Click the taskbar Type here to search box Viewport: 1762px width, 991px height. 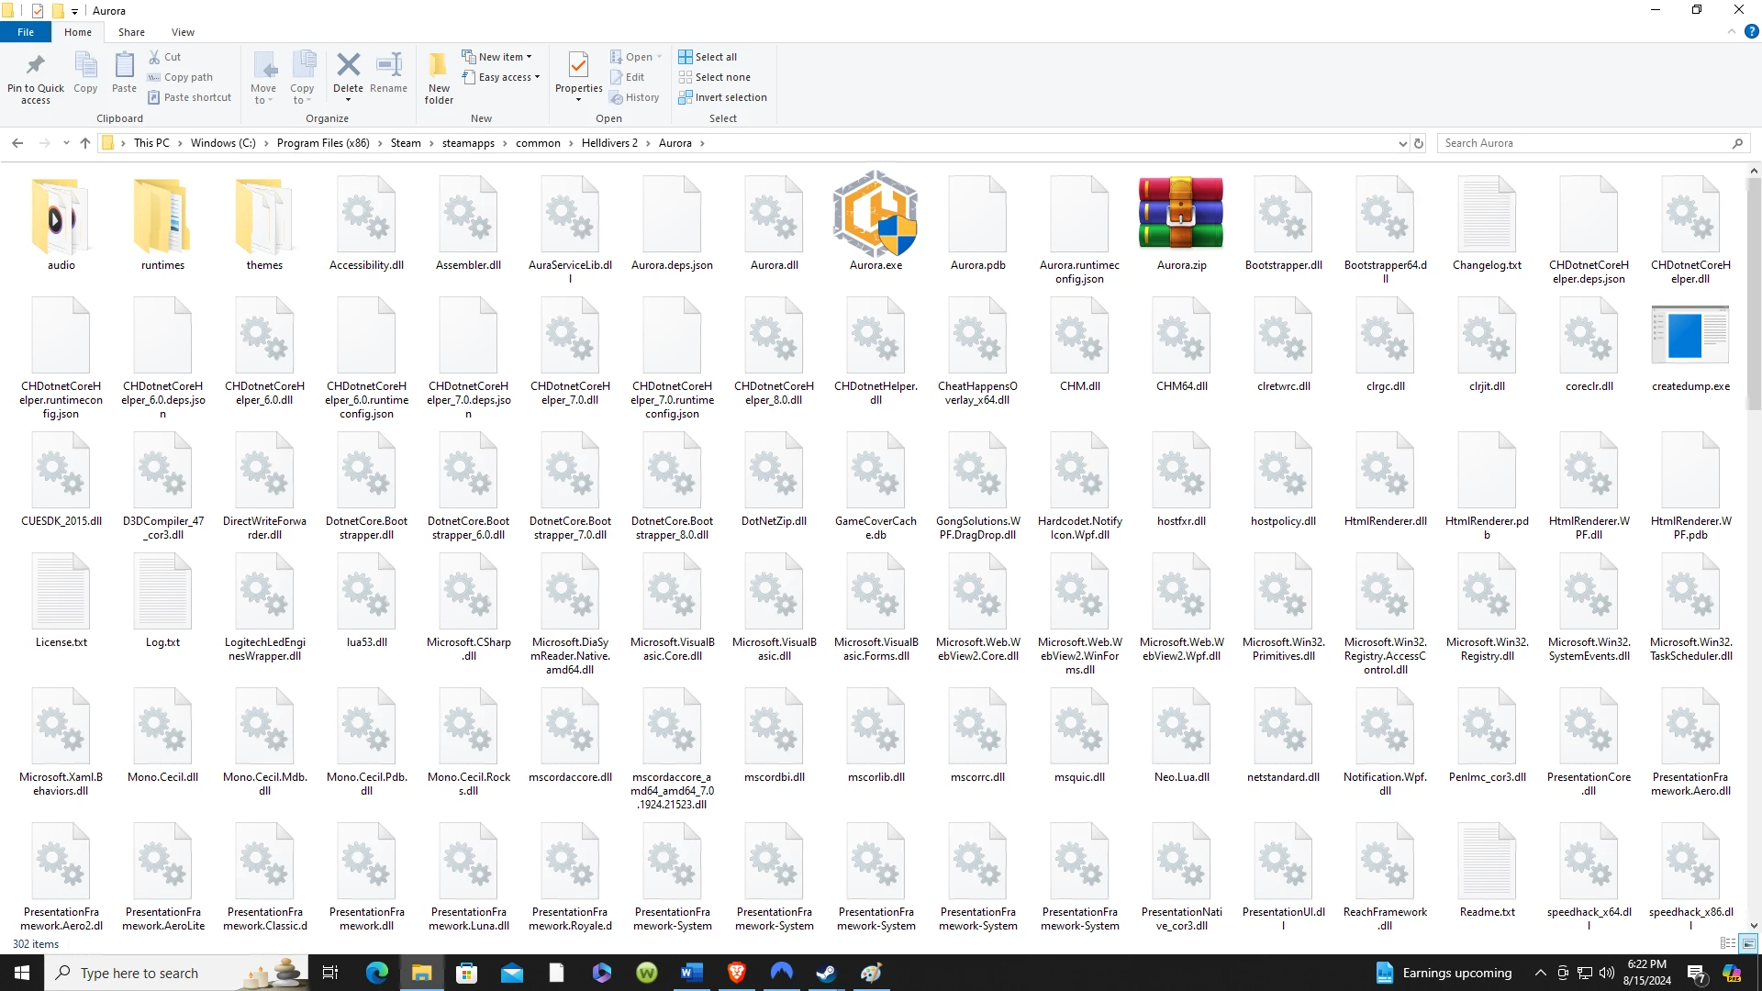click(176, 973)
